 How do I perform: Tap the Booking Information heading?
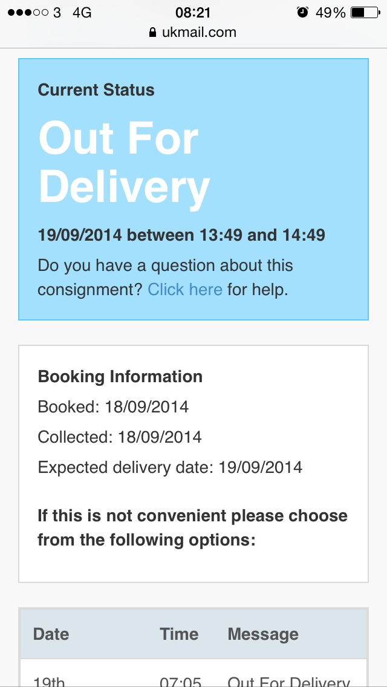(x=120, y=377)
